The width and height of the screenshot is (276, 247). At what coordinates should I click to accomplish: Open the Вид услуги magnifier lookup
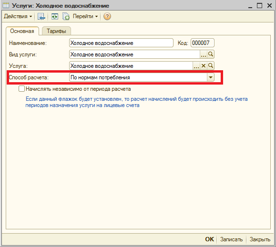coord(211,54)
